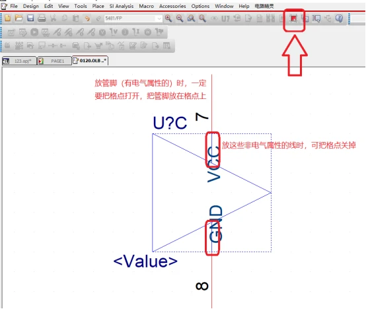Open the Design menu
Viewport: 366px width, 309px height.
pyautogui.click(x=31, y=6)
